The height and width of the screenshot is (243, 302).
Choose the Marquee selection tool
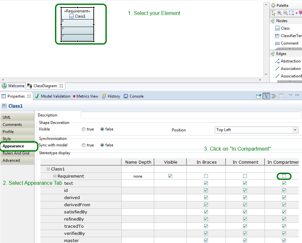coord(291,13)
